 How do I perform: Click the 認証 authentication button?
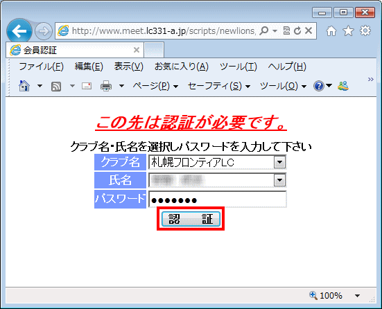pos(191,219)
